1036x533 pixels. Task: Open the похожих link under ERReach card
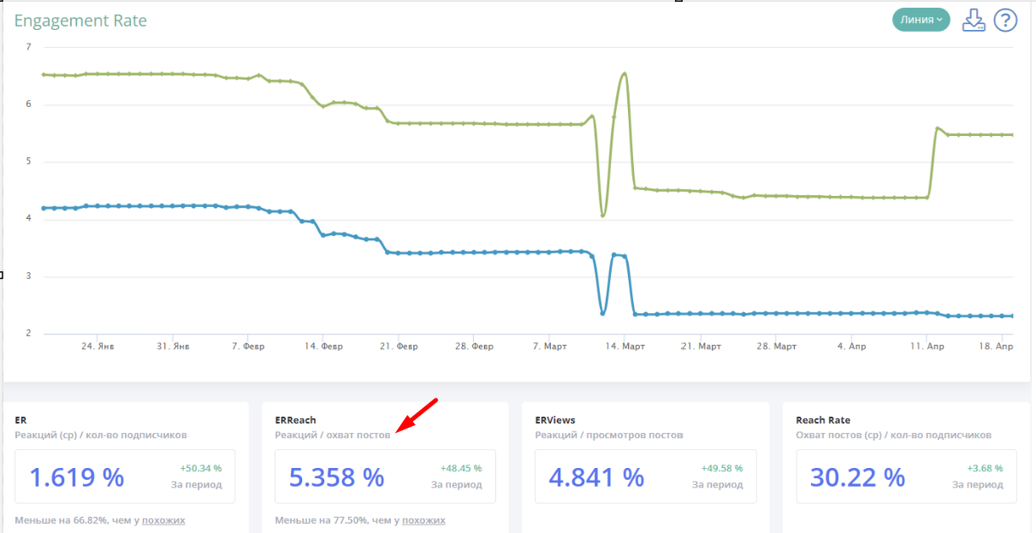[423, 520]
